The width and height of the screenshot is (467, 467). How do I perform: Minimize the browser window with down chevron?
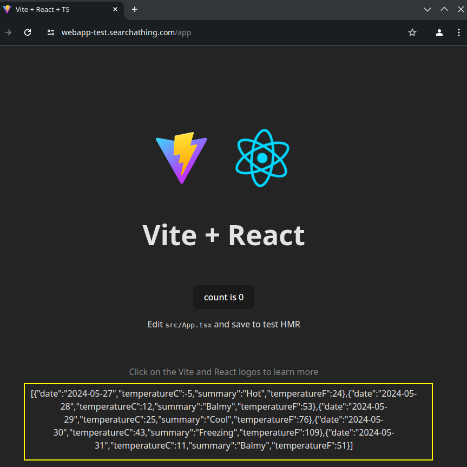[x=427, y=10]
